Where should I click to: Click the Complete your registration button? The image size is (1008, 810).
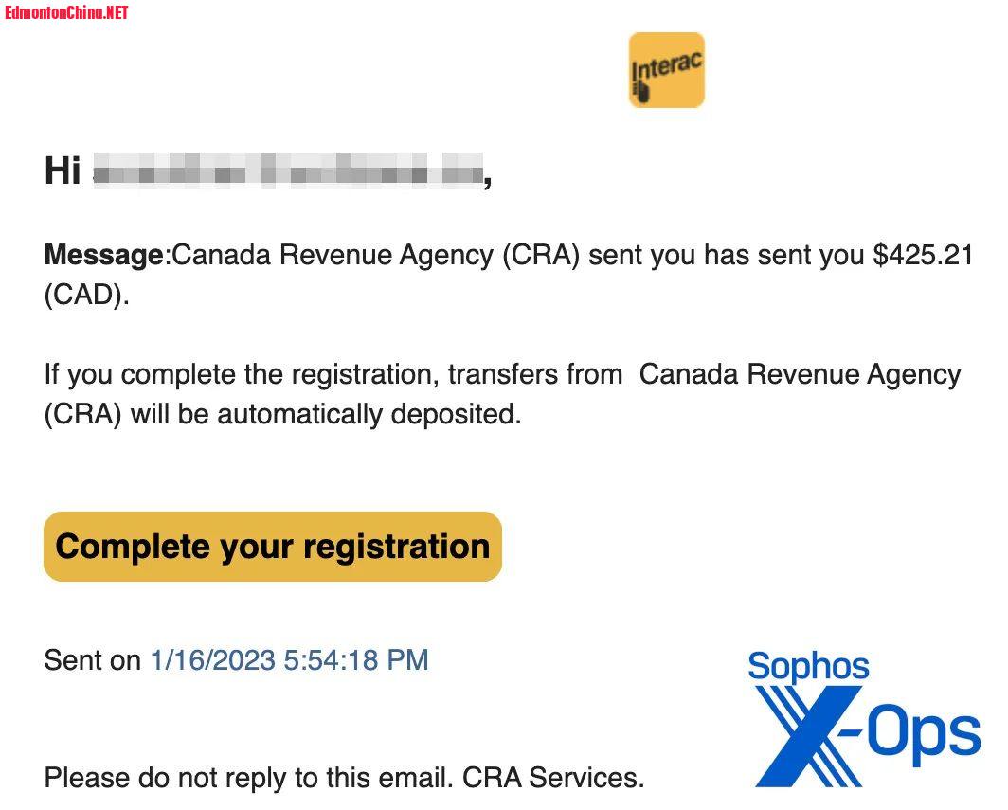(x=273, y=547)
